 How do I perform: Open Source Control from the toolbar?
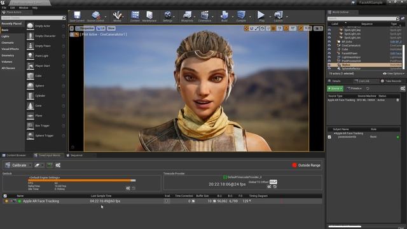tap(96, 15)
